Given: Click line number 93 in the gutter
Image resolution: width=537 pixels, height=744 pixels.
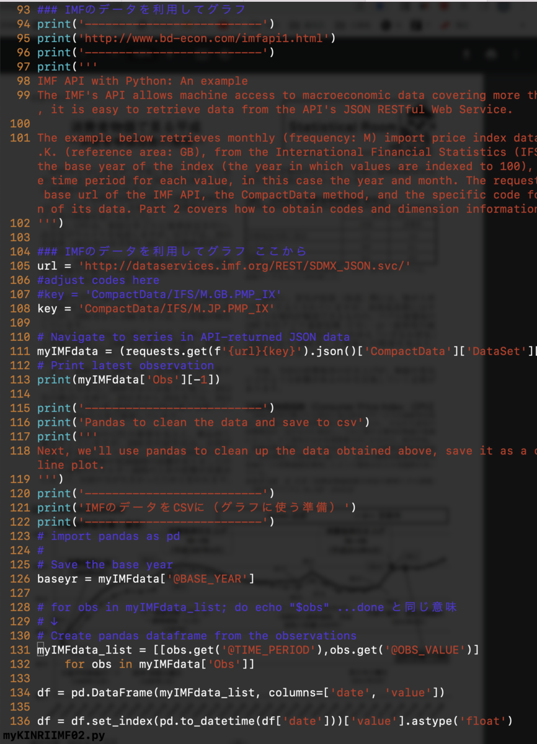Looking at the screenshot, I should click(23, 9).
